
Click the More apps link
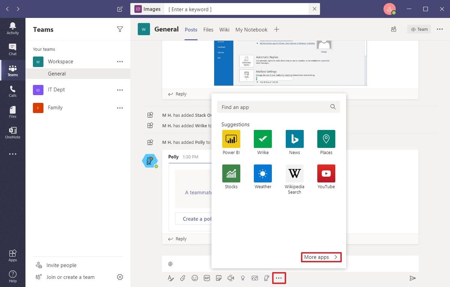(321, 257)
